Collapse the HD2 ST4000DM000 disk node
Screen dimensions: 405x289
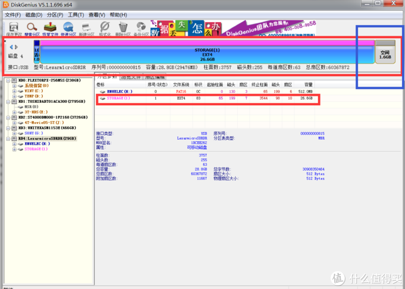click(8, 117)
